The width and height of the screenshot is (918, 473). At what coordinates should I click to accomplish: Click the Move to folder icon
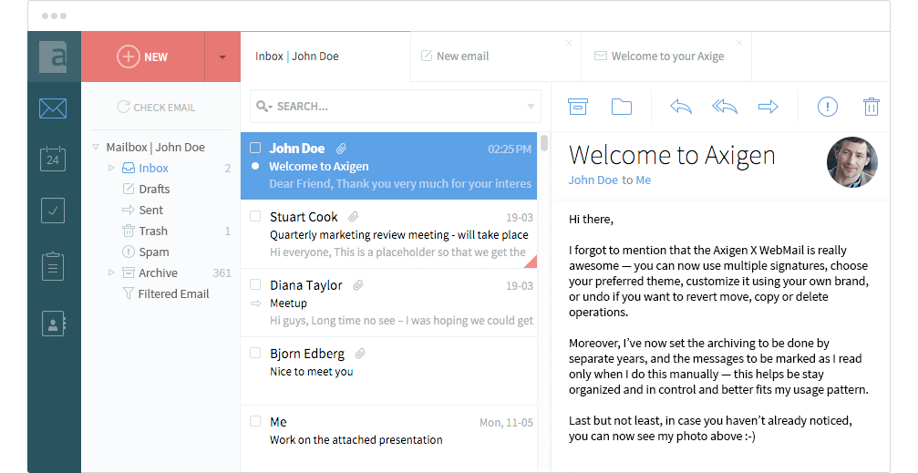pos(622,107)
